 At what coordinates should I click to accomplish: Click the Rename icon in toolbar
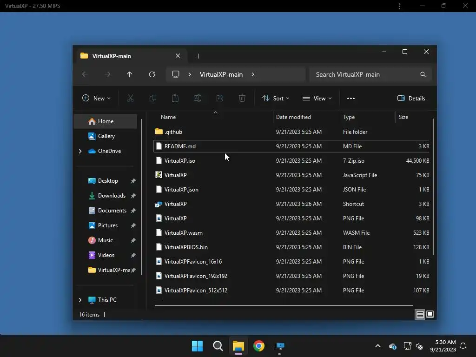pyautogui.click(x=197, y=98)
